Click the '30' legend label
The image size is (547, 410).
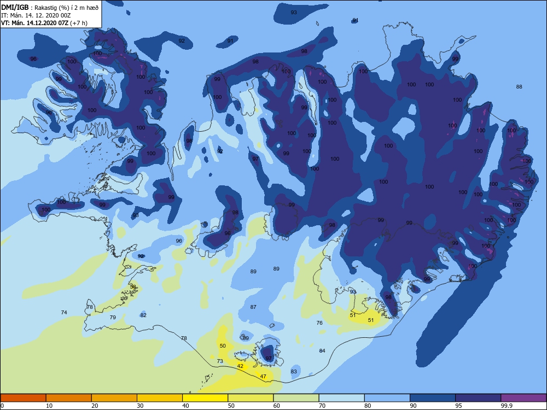[x=140, y=406]
